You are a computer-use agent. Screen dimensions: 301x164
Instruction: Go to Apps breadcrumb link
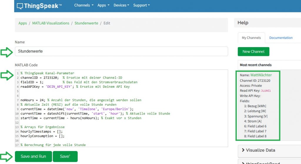[x=23, y=23]
